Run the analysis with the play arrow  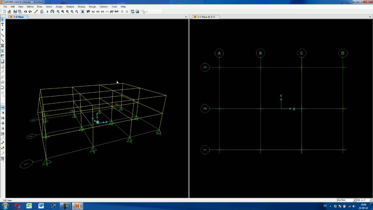point(47,12)
